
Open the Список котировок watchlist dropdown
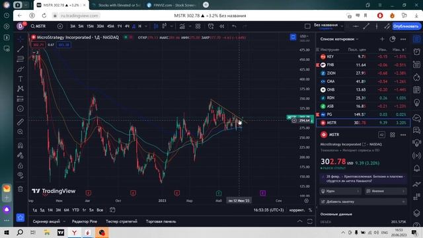coord(339,39)
